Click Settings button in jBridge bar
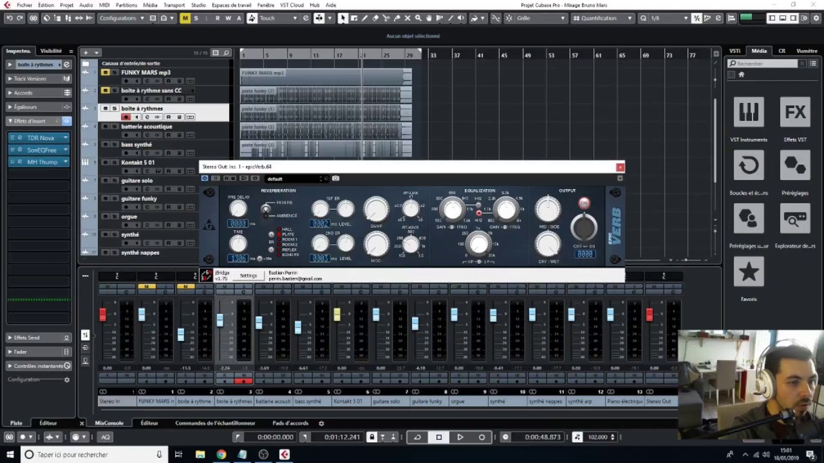Screen dimensions: 824x463 (248, 276)
